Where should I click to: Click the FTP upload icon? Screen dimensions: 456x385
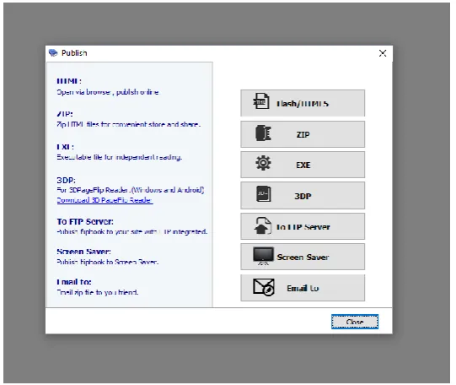[263, 225]
